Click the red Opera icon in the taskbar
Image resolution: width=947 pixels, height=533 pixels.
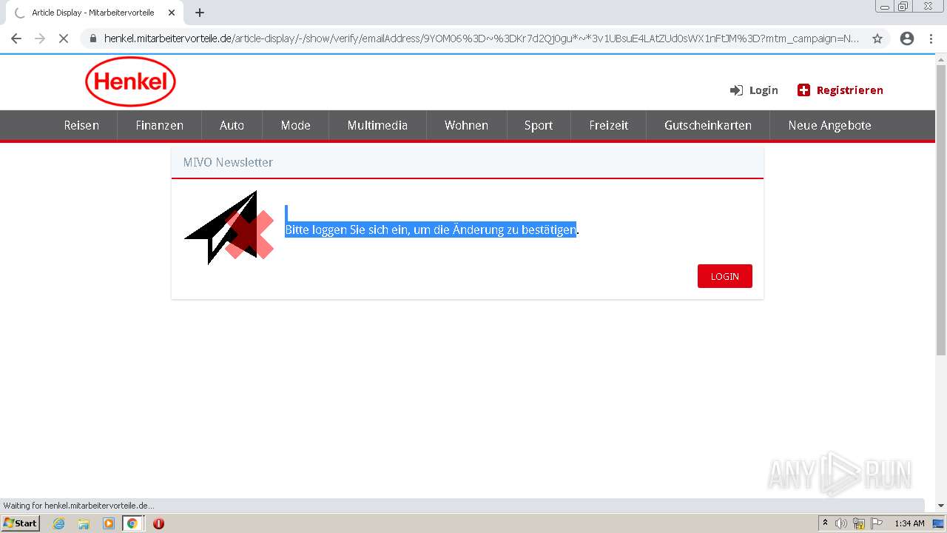(x=158, y=523)
